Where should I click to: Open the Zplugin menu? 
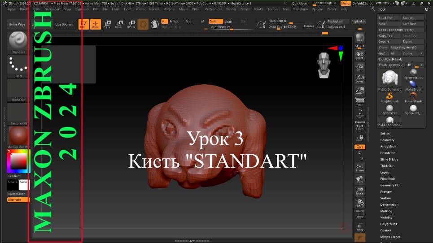pyautogui.click(x=318, y=9)
